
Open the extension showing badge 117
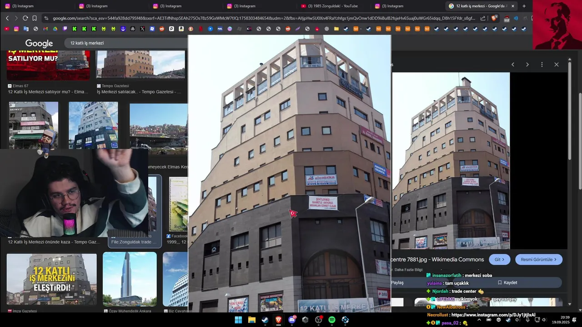[507, 19]
